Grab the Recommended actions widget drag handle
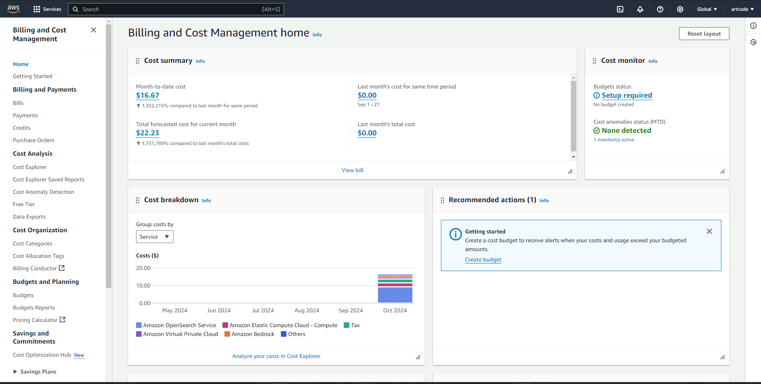Viewport: 761px width, 384px height. pyautogui.click(x=443, y=200)
